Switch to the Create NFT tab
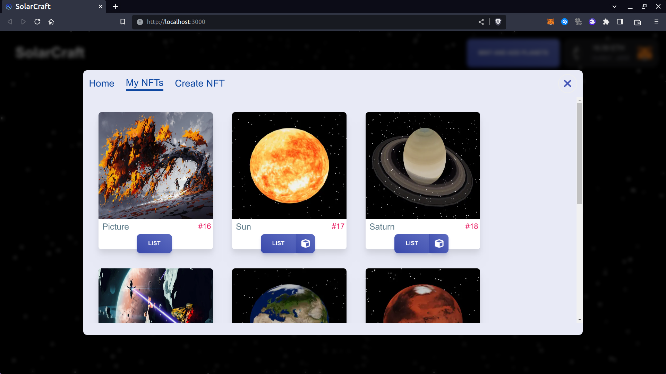 tap(199, 83)
